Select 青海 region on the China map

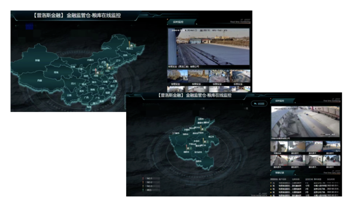click(x=56, y=72)
